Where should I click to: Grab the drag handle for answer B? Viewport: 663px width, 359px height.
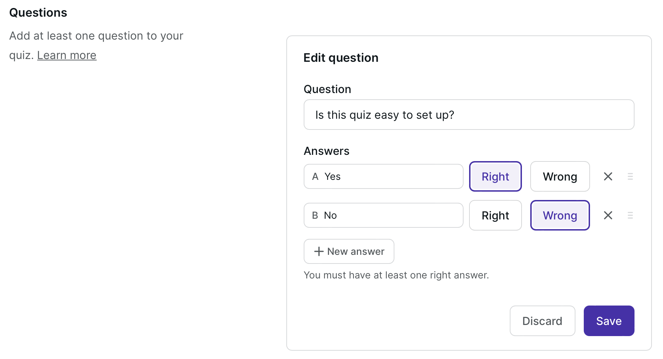[630, 215]
